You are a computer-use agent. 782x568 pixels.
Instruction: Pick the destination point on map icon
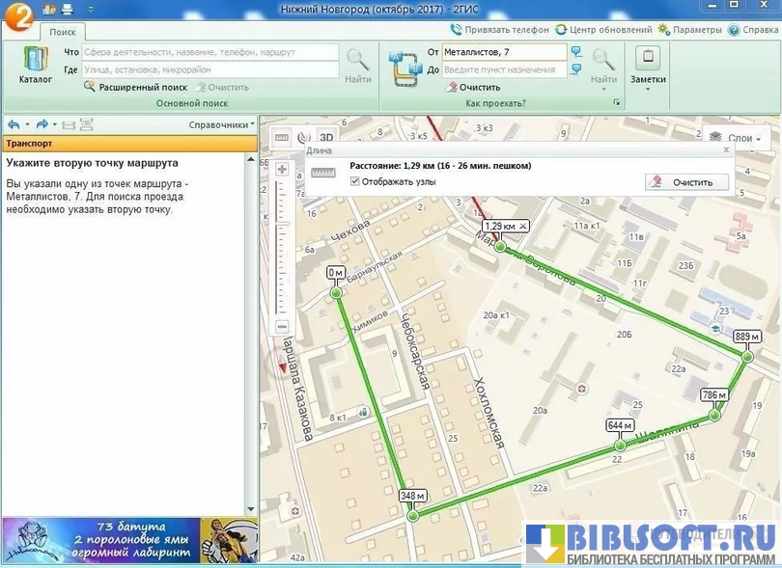pyautogui.click(x=576, y=69)
